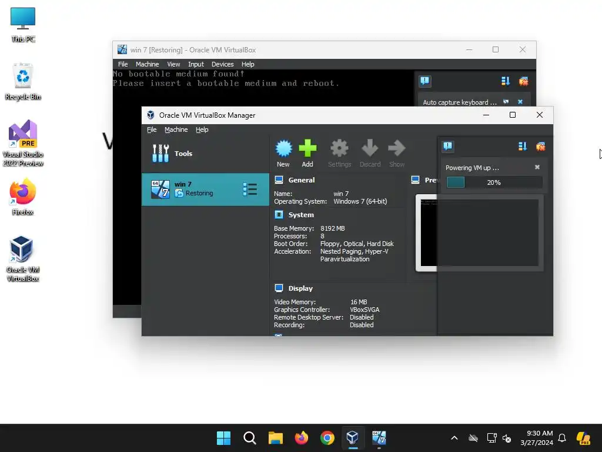Open Windows Start menu
Image resolution: width=602 pixels, height=452 pixels.
click(x=223, y=438)
